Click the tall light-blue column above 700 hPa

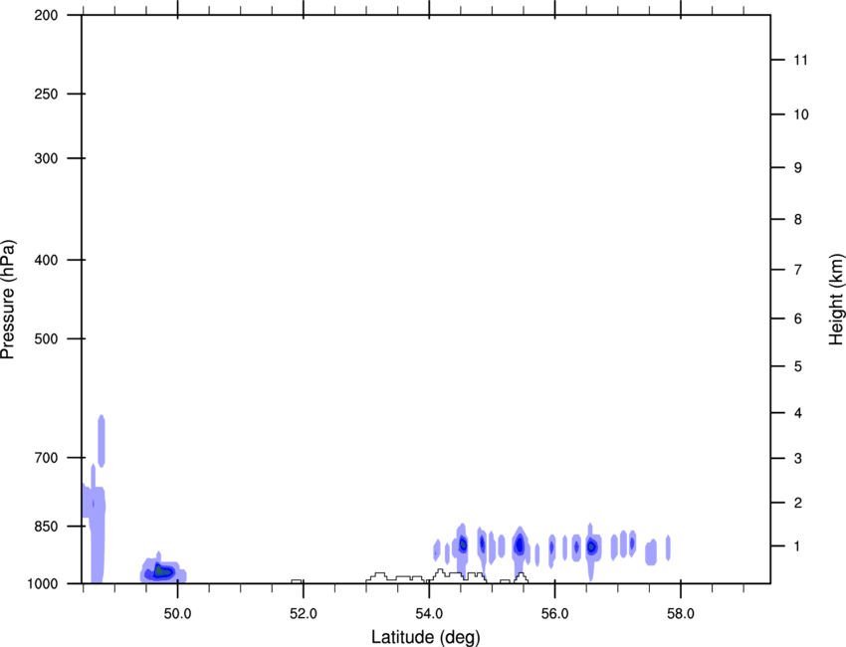101,441
